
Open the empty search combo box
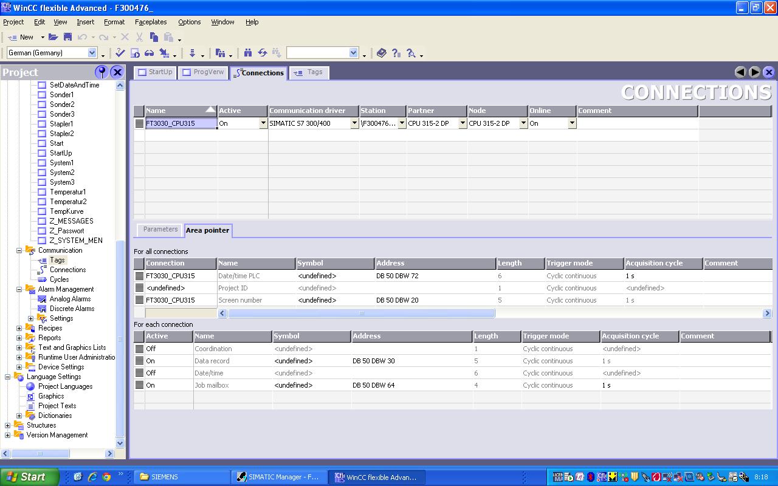pyautogui.click(x=354, y=53)
